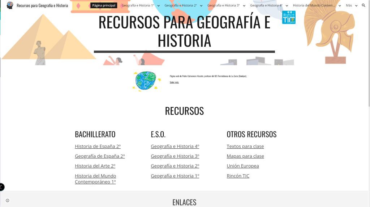Viewport: 370px width, 207px height.
Task: Open the Rincón TIC link
Action: (x=238, y=176)
